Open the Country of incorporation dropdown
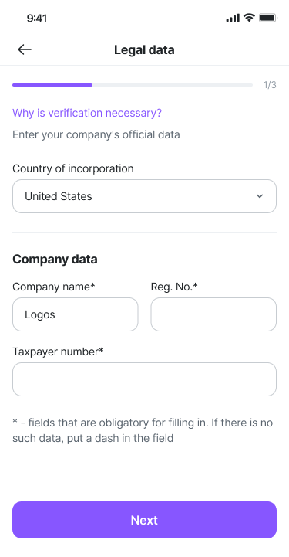This screenshot has height=557, width=289. (x=145, y=196)
